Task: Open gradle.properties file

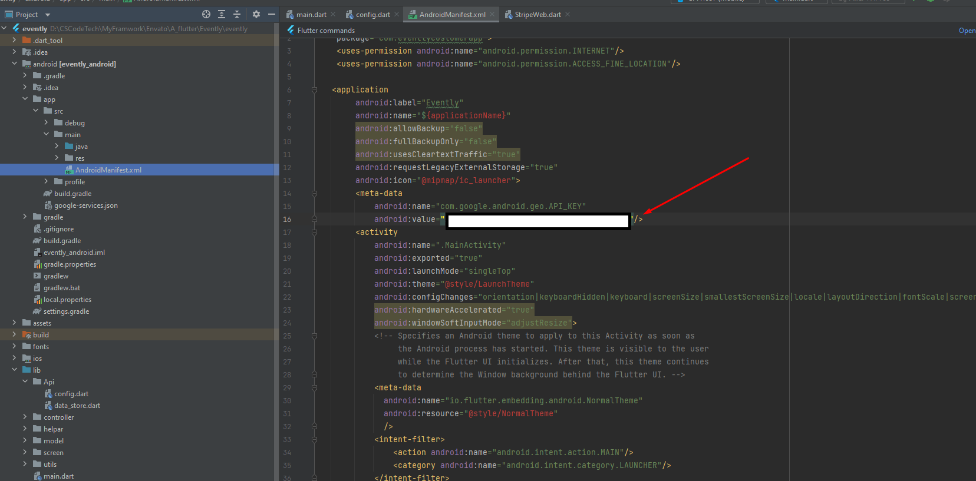Action: 70,264
